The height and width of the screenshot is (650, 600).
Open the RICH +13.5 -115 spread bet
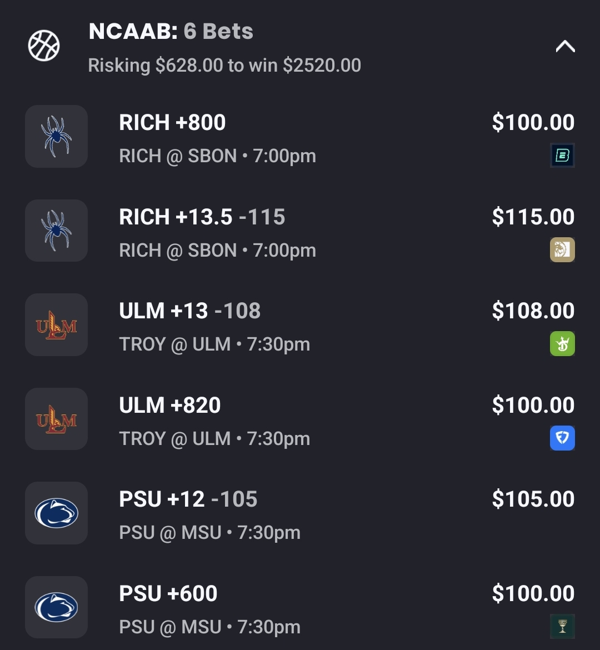[202, 217]
